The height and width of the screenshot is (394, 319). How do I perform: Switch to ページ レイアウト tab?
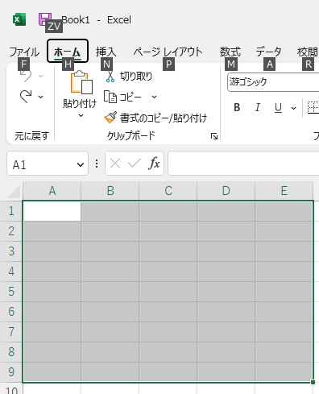click(168, 52)
